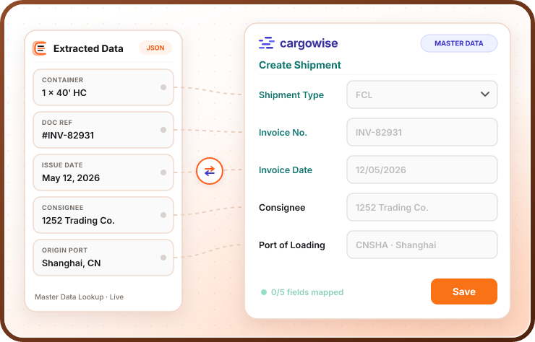The width and height of the screenshot is (535, 342).
Task: Open the Shipment Type FCL combo box
Action: pyautogui.click(x=422, y=95)
